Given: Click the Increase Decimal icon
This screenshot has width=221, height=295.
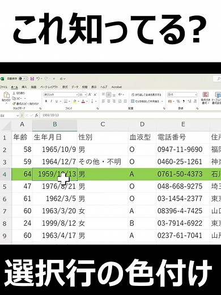Looking at the screenshot, I should click(x=189, y=102).
